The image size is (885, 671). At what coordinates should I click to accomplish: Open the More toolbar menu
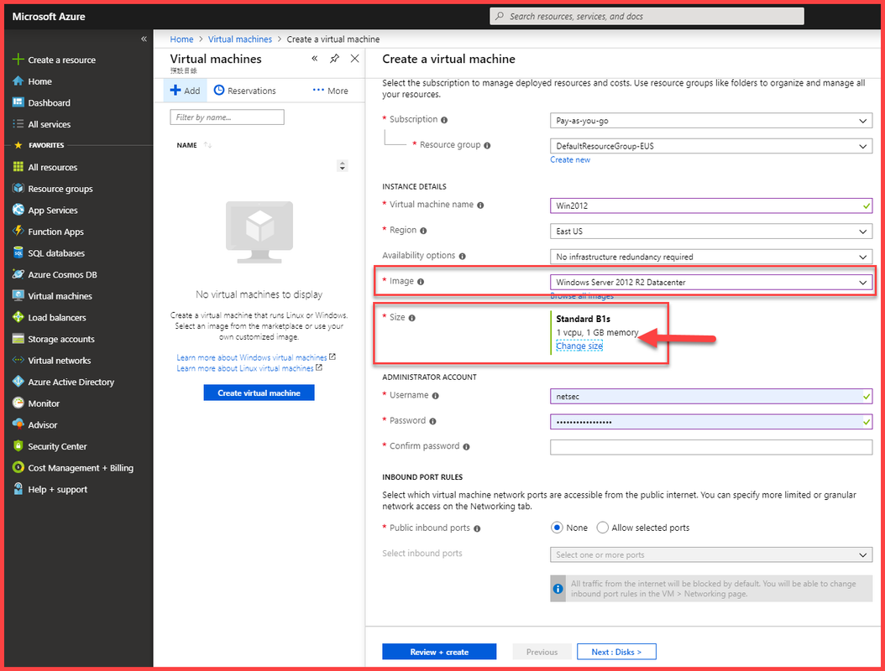pos(331,91)
